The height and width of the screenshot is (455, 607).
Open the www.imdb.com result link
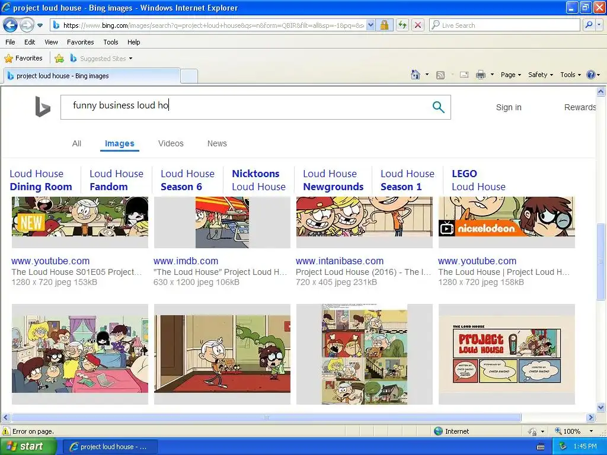pyautogui.click(x=186, y=261)
